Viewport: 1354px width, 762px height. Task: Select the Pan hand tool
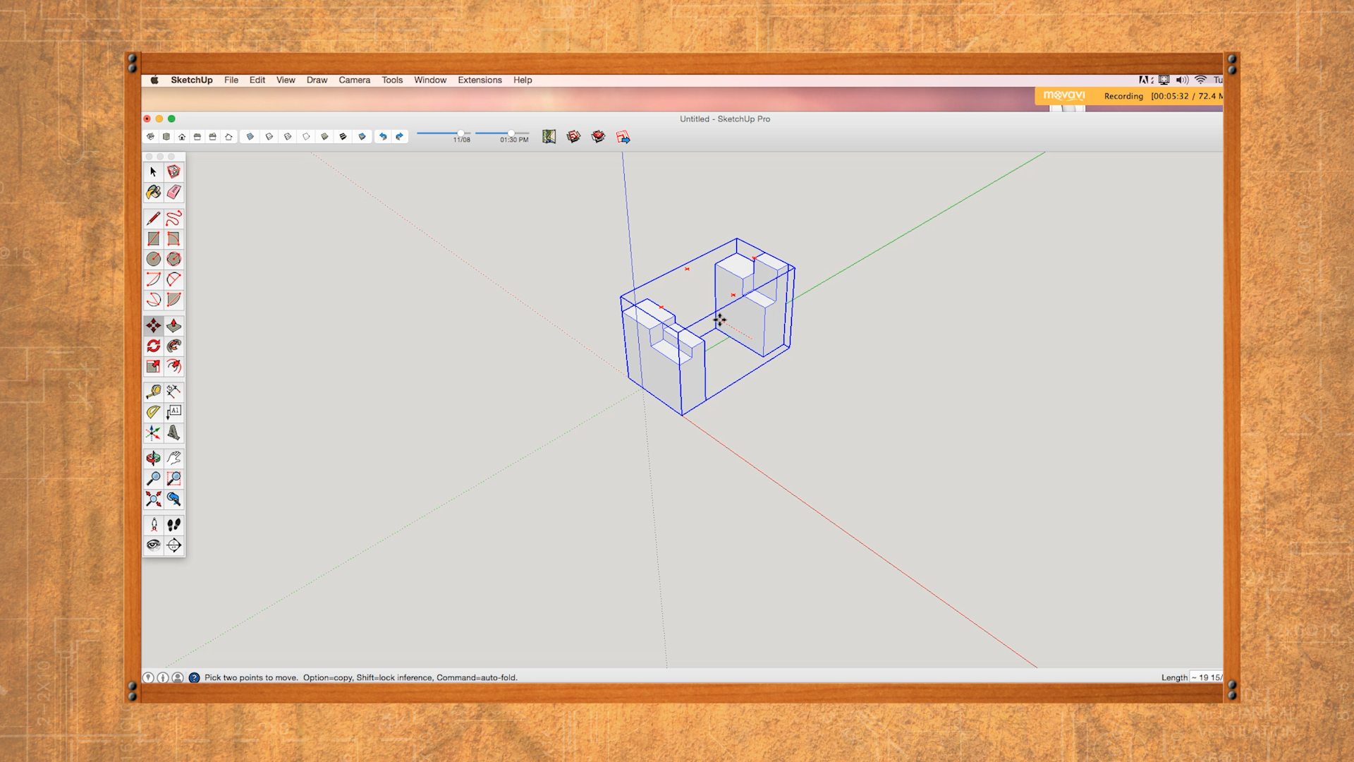tap(173, 458)
